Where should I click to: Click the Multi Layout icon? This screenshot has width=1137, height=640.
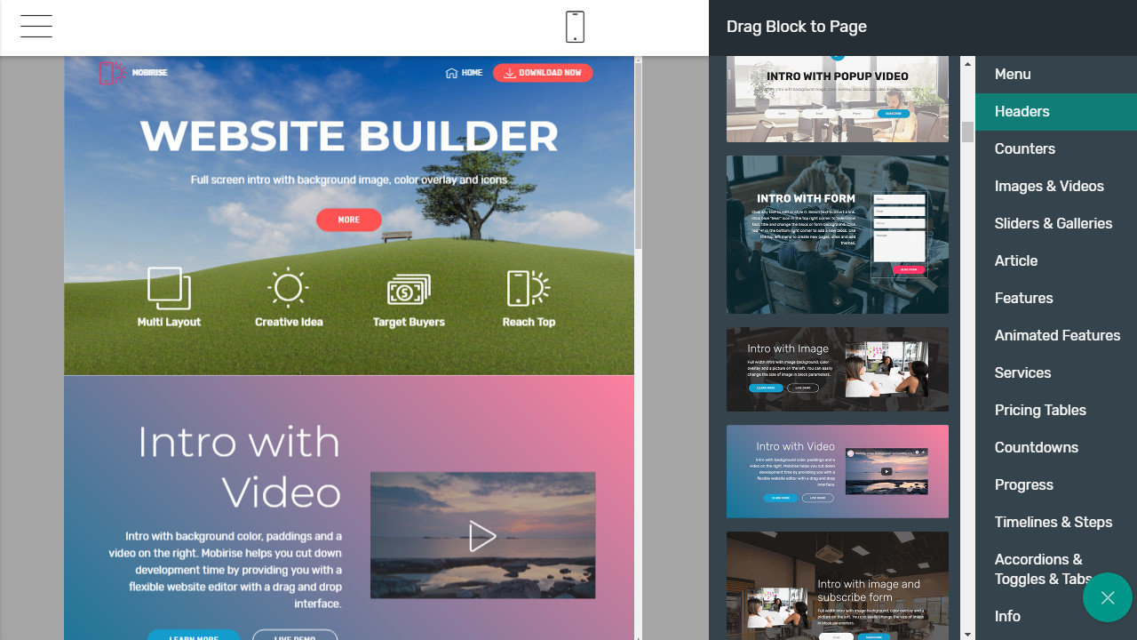coord(169,288)
